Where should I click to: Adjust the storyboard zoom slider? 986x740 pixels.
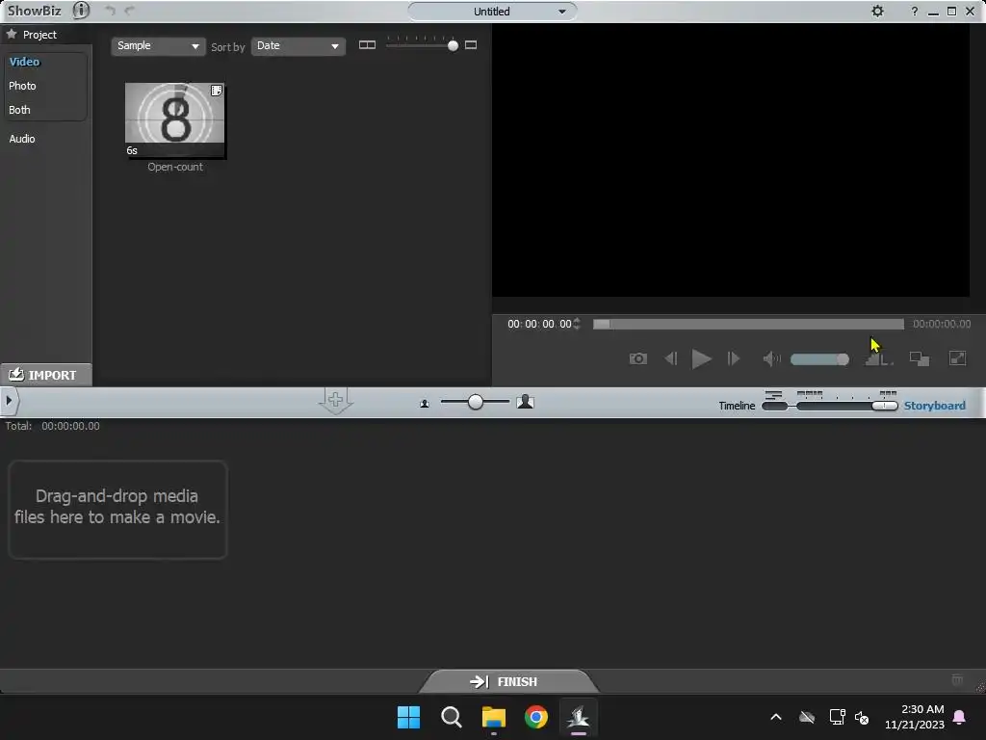pyautogui.click(x=476, y=402)
